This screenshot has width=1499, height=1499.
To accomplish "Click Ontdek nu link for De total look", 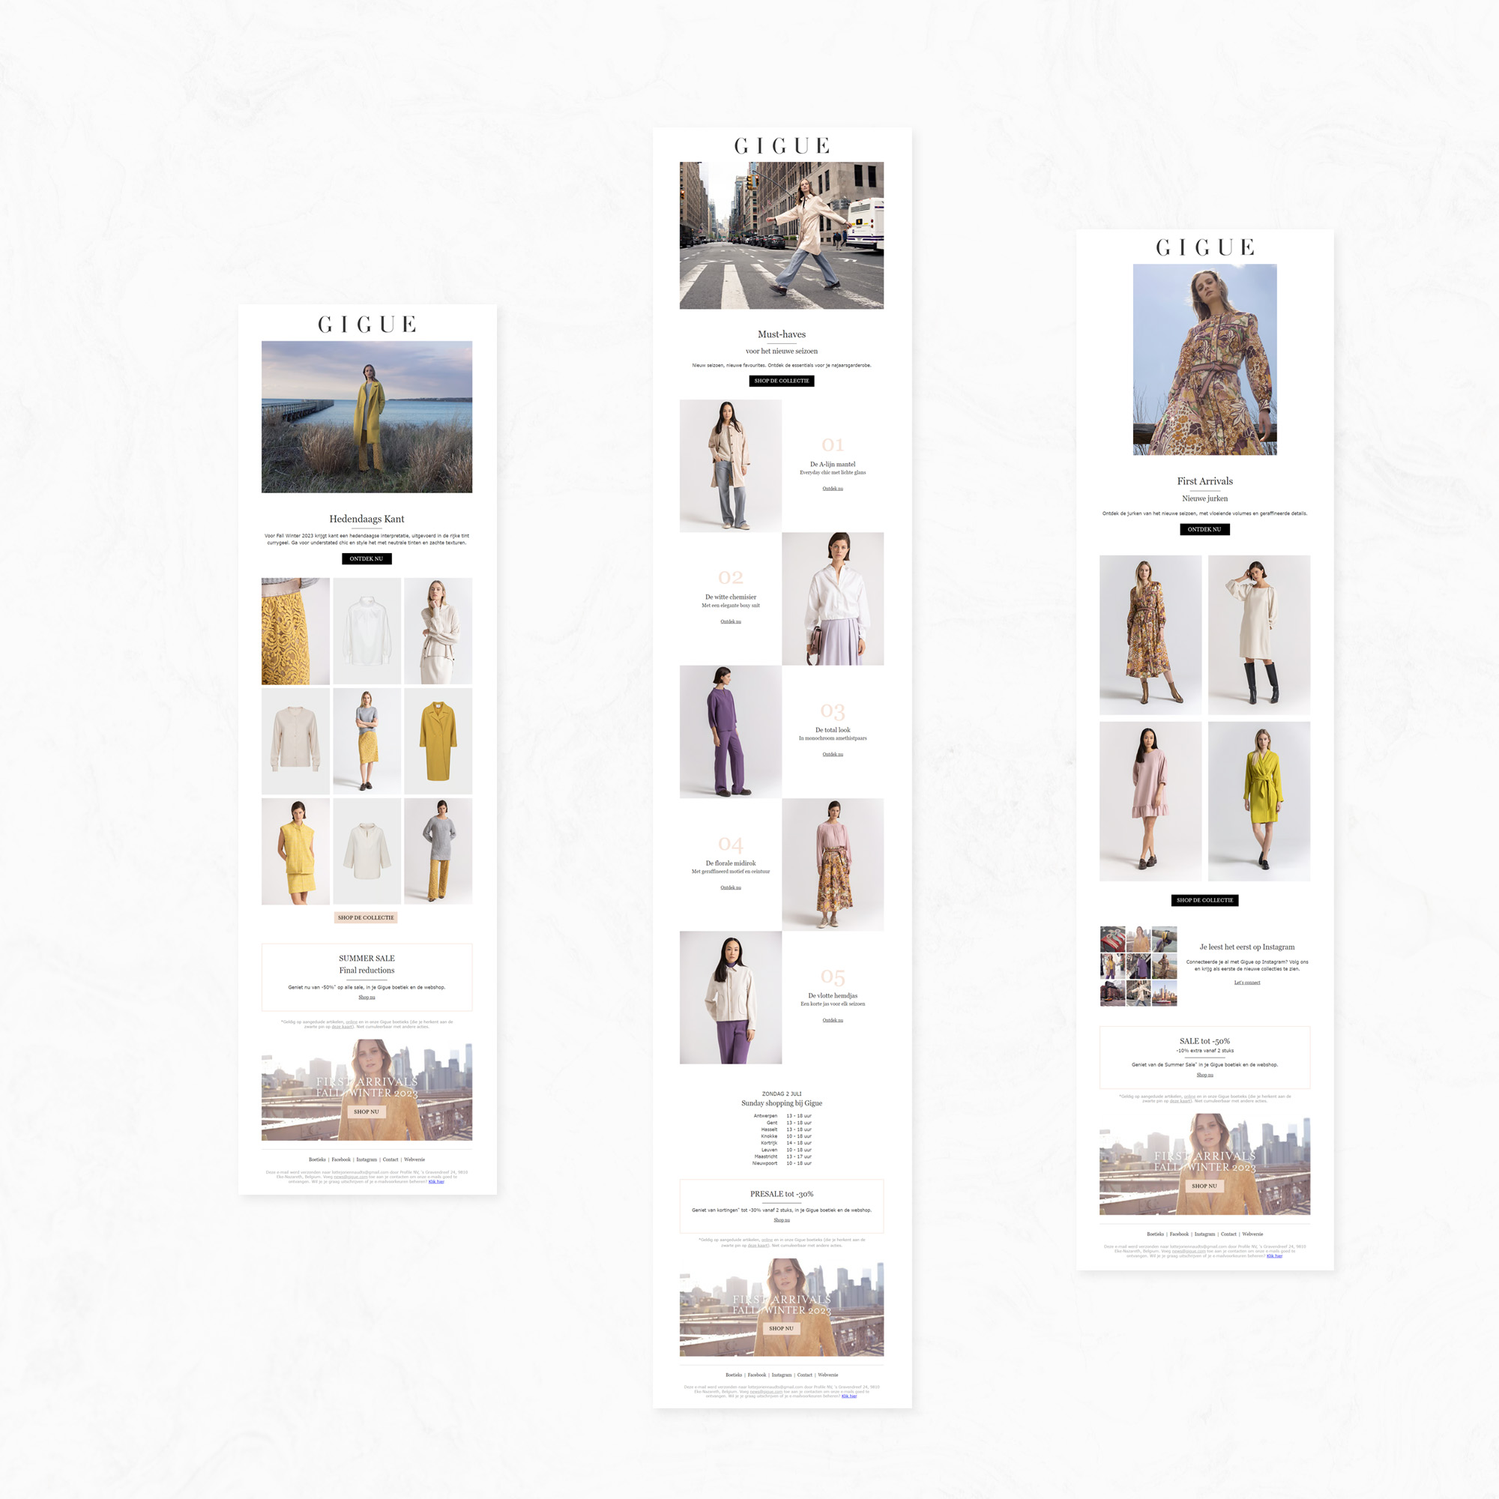I will click(833, 754).
